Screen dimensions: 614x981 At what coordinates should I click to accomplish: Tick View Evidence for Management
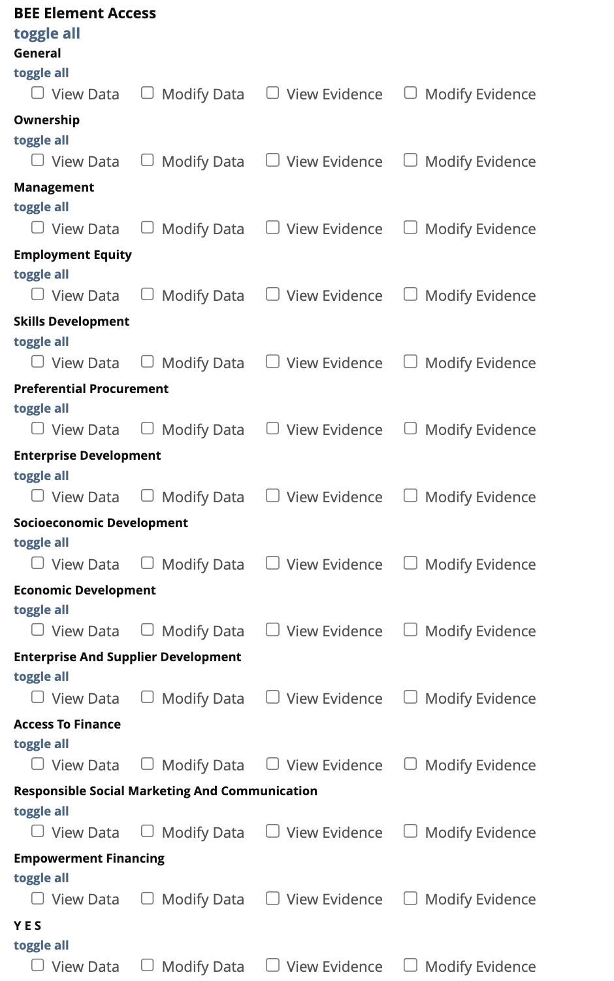[272, 228]
